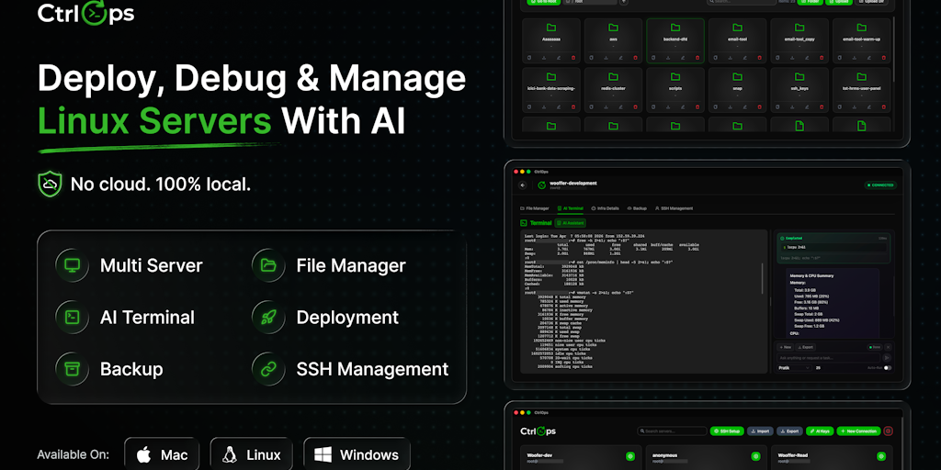Click Export button in AI assistant panel
The image size is (941, 470).
tap(805, 347)
